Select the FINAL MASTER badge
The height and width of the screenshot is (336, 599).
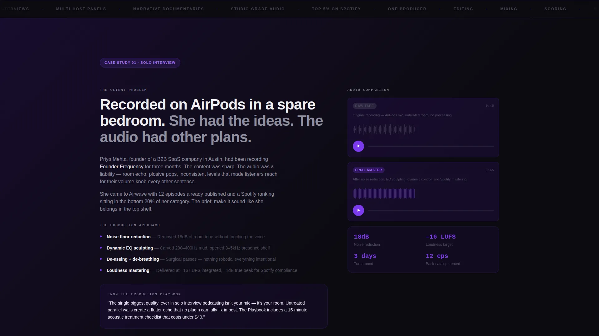coord(368,170)
